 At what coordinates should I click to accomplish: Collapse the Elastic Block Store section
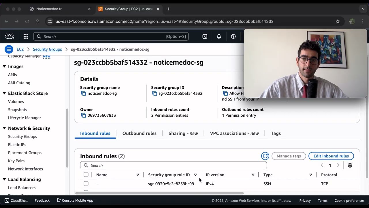(4, 93)
